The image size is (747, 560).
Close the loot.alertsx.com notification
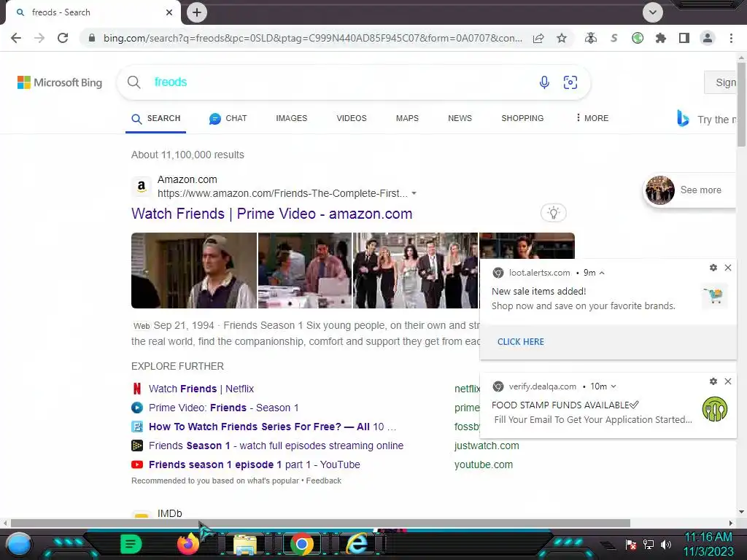(728, 268)
